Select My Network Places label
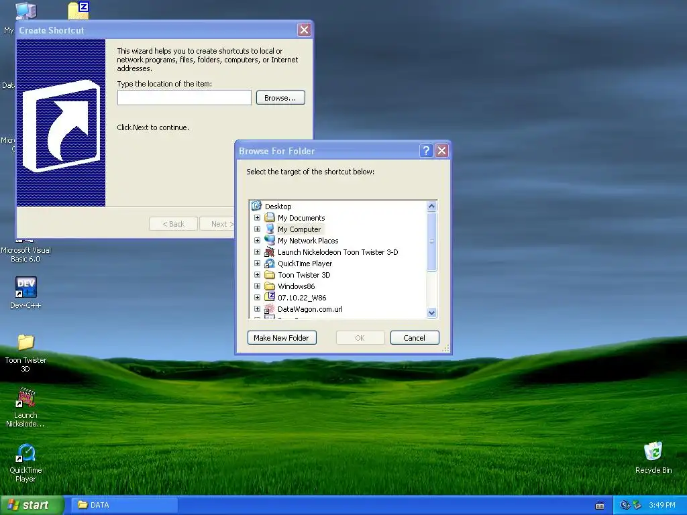The width and height of the screenshot is (687, 515). point(307,241)
